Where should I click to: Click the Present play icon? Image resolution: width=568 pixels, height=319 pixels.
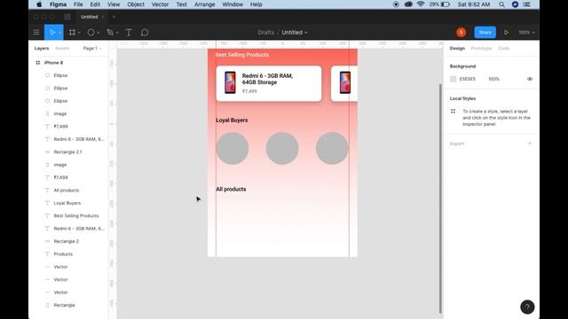click(506, 33)
